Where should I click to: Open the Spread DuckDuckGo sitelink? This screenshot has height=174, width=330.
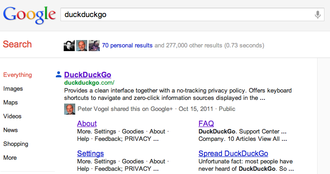pyautogui.click(x=233, y=153)
